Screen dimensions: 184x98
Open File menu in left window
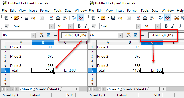(x=4, y=11)
